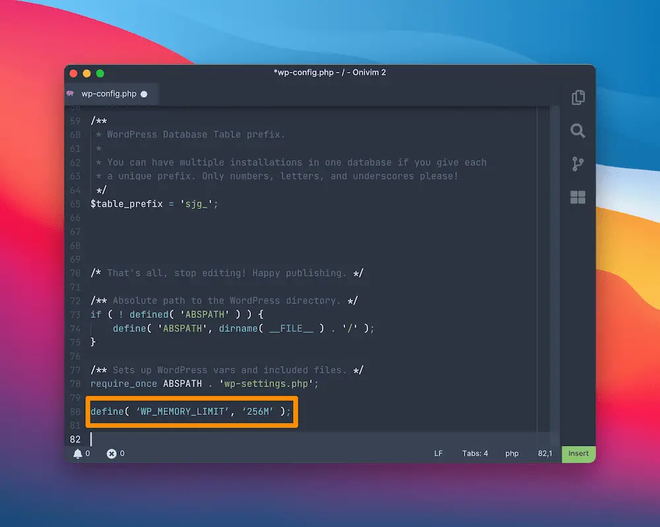Screen dimensions: 660x527
Task: Place cursor on the WP_MEMORY_LIMIT define line
Action: click(x=191, y=412)
